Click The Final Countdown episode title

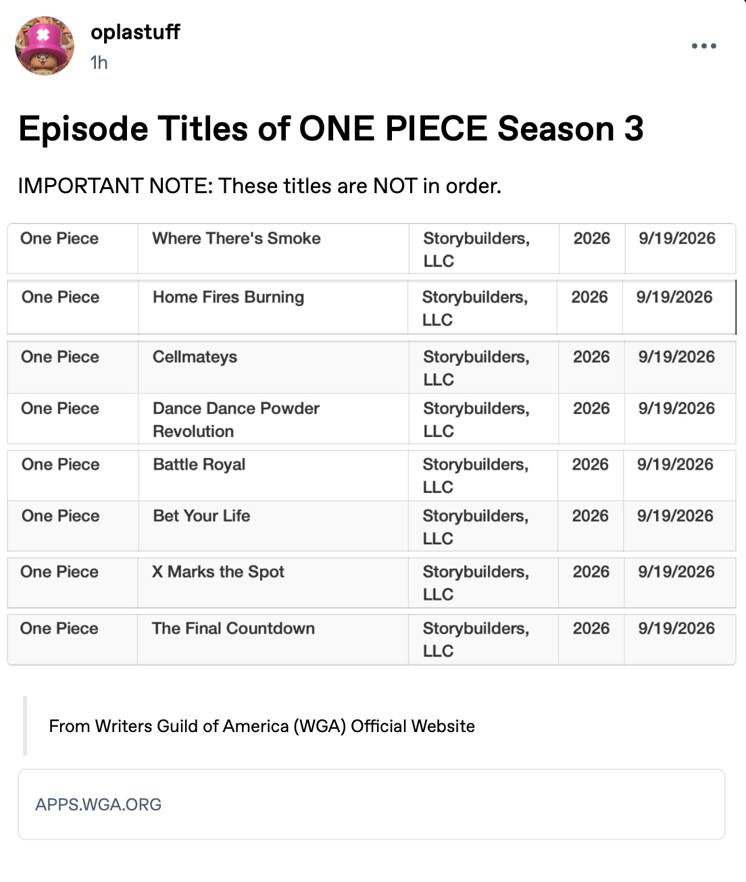pos(233,628)
